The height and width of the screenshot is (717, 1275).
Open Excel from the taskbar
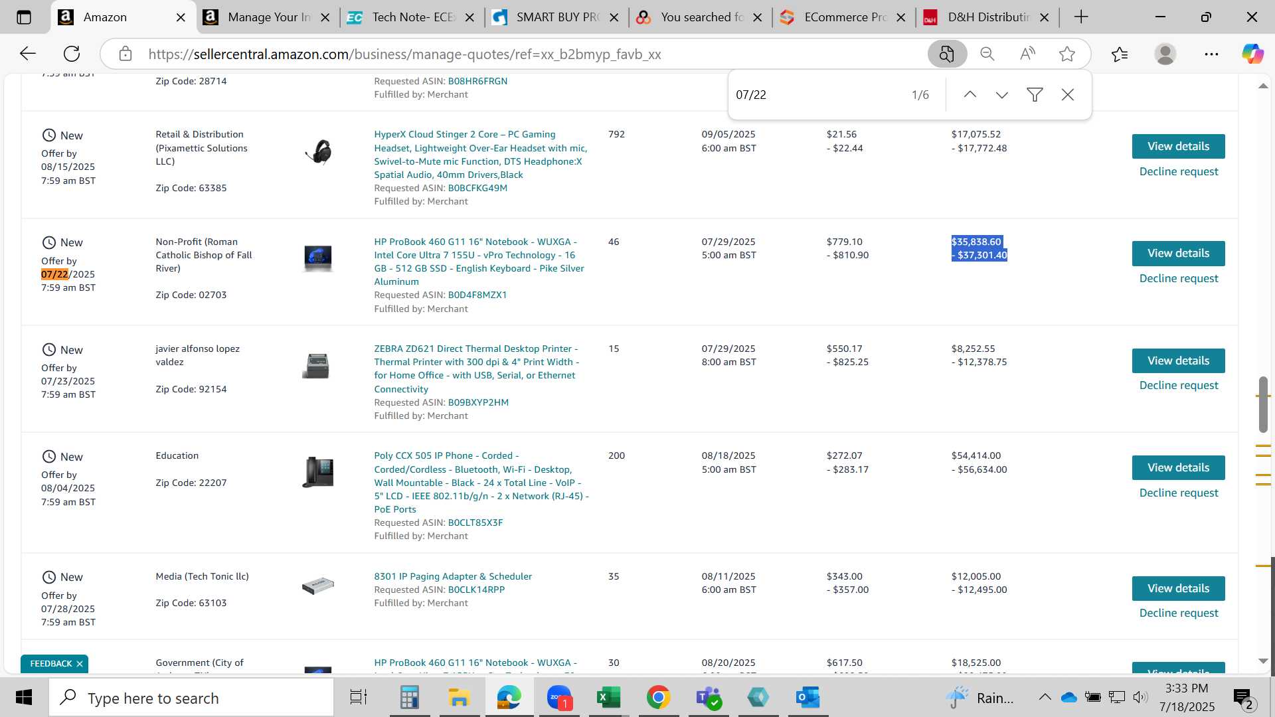click(x=608, y=698)
